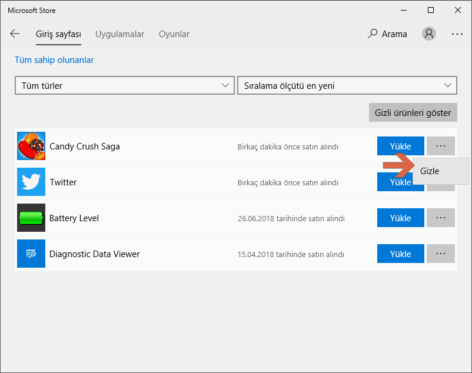Switch to the Oyunlar tab
Screen dimensions: 472x373
pyautogui.click(x=174, y=34)
